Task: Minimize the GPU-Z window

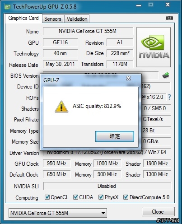Action: click(x=139, y=5)
